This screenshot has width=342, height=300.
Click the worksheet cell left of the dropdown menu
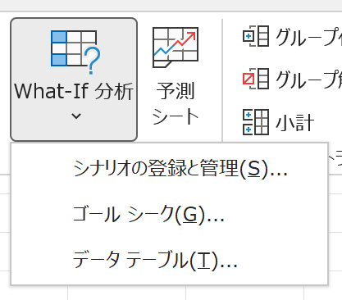pyautogui.click(x=5, y=213)
